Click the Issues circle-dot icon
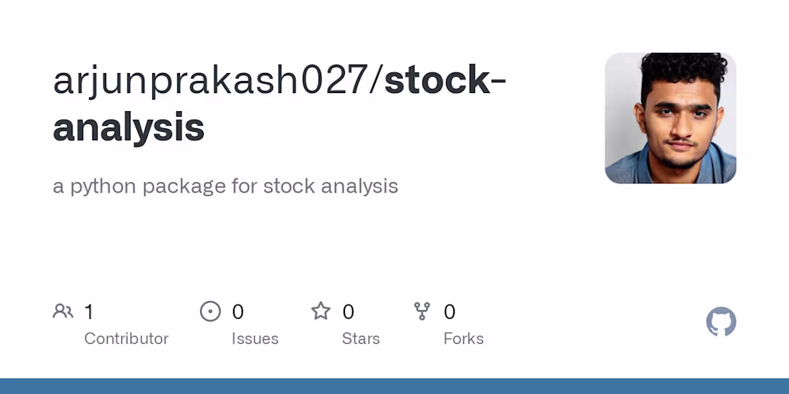Image resolution: width=789 pixels, height=394 pixels. tap(210, 312)
